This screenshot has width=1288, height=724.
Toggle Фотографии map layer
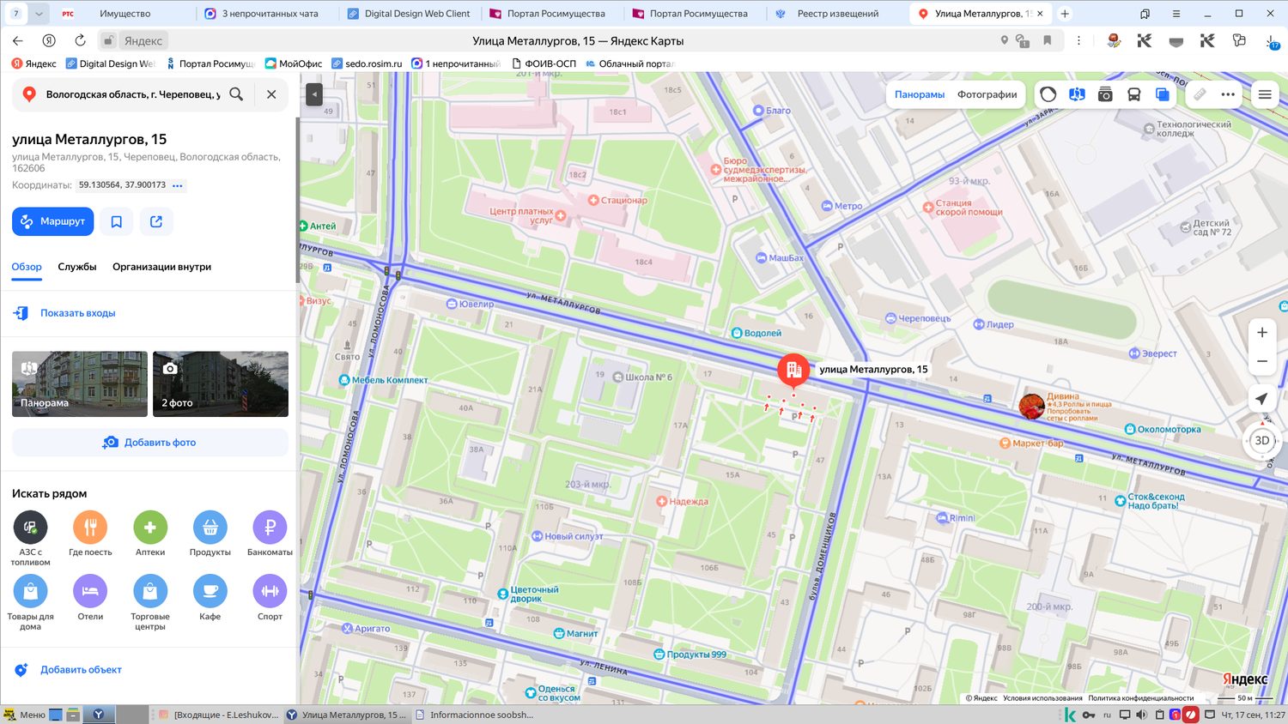point(987,94)
